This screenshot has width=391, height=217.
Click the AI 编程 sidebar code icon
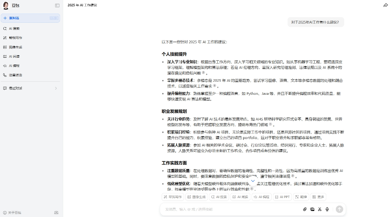point(5,66)
